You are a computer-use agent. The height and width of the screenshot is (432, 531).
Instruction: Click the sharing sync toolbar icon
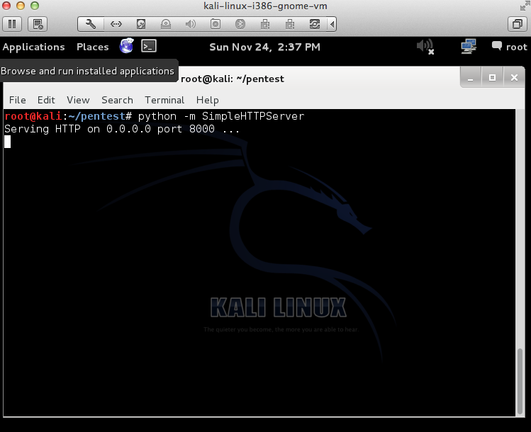click(x=315, y=24)
